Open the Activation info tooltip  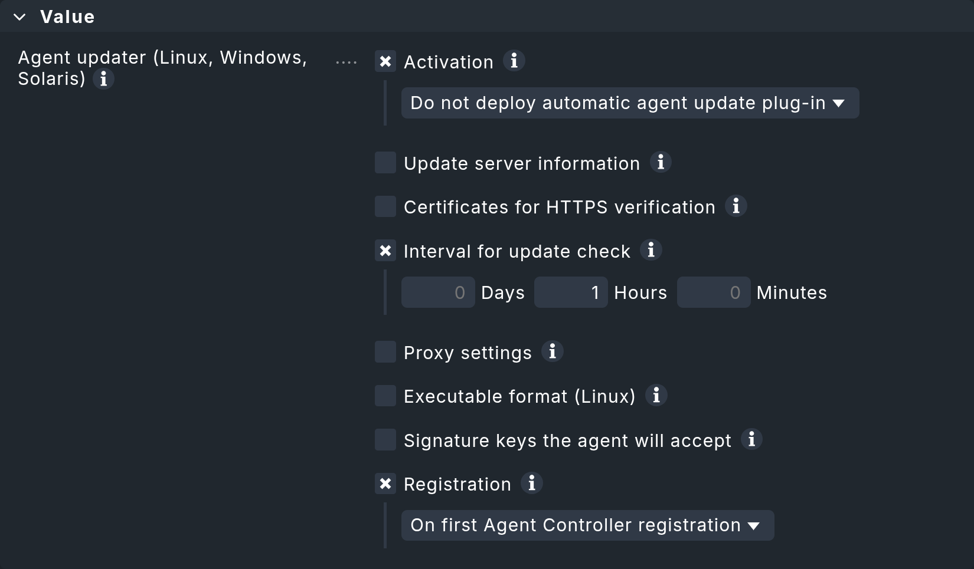point(514,61)
